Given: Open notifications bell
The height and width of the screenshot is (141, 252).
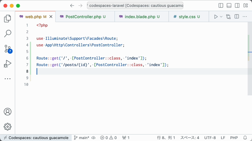Looking at the screenshot, I should click(x=245, y=137).
